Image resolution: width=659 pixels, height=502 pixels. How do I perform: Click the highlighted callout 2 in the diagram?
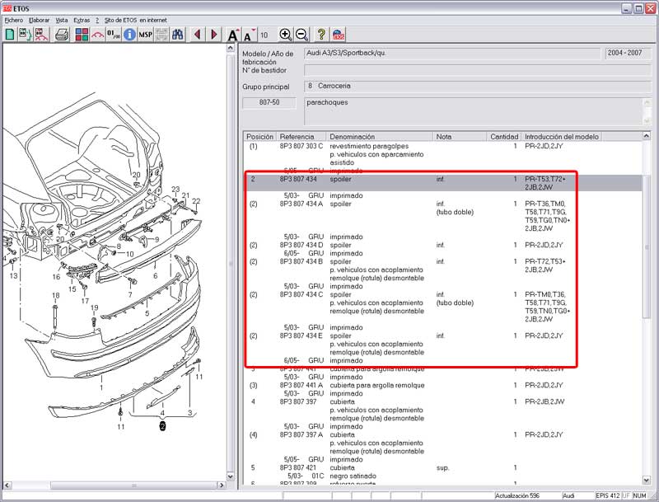coord(162,426)
